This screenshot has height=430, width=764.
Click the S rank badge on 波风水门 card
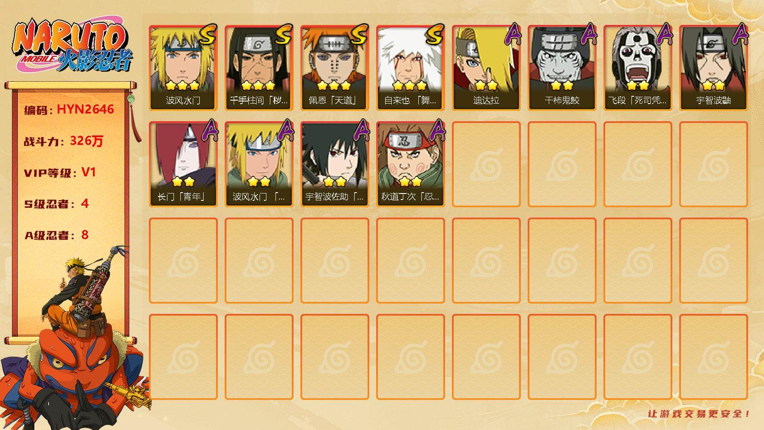[207, 34]
